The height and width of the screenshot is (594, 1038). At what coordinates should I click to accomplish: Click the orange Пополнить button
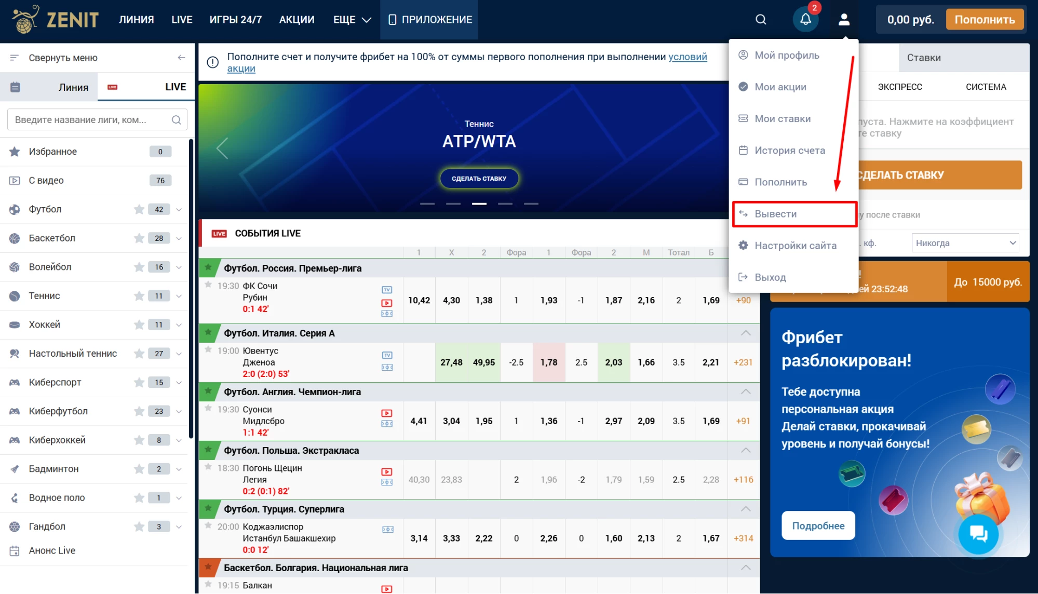(984, 19)
